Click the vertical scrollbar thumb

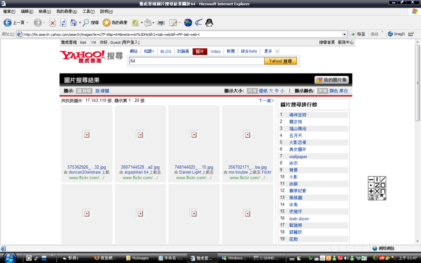point(417,83)
